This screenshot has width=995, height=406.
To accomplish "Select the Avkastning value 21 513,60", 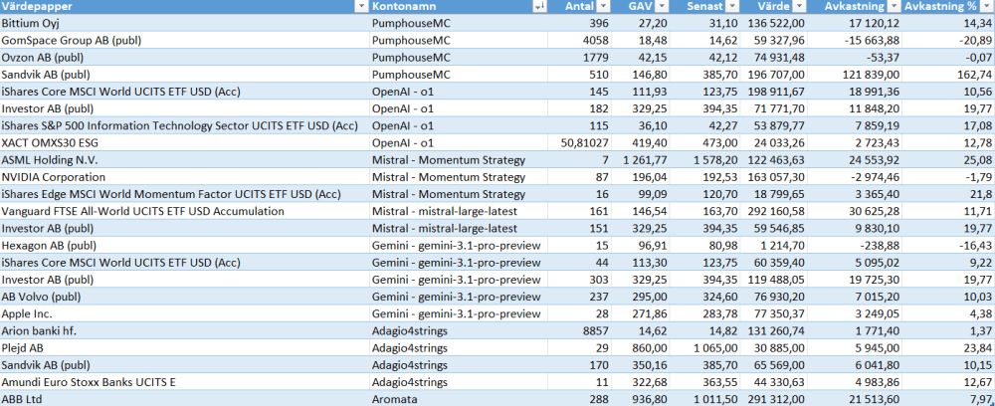I will (854, 399).
